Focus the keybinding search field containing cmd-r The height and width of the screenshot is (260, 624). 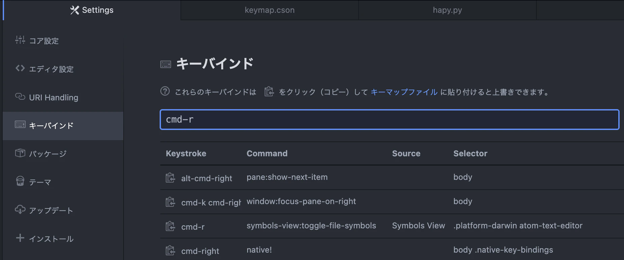click(389, 120)
